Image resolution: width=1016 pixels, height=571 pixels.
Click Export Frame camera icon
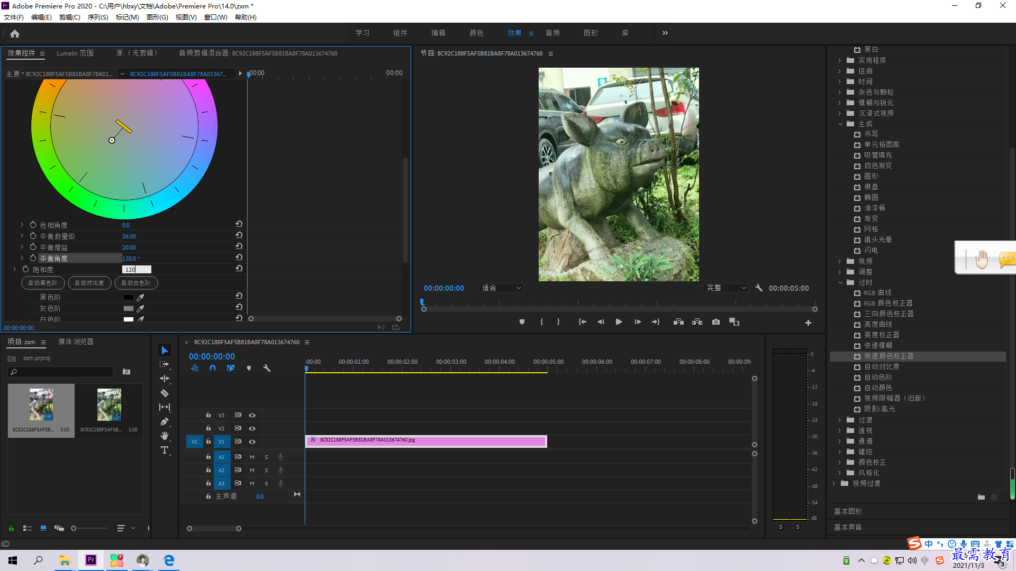point(716,322)
